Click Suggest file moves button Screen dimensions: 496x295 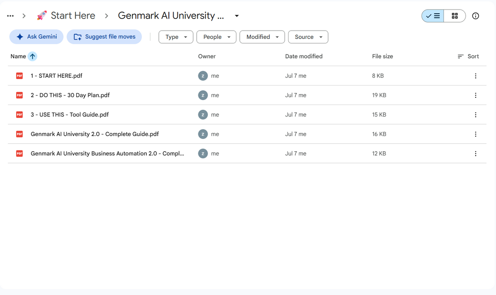point(104,37)
